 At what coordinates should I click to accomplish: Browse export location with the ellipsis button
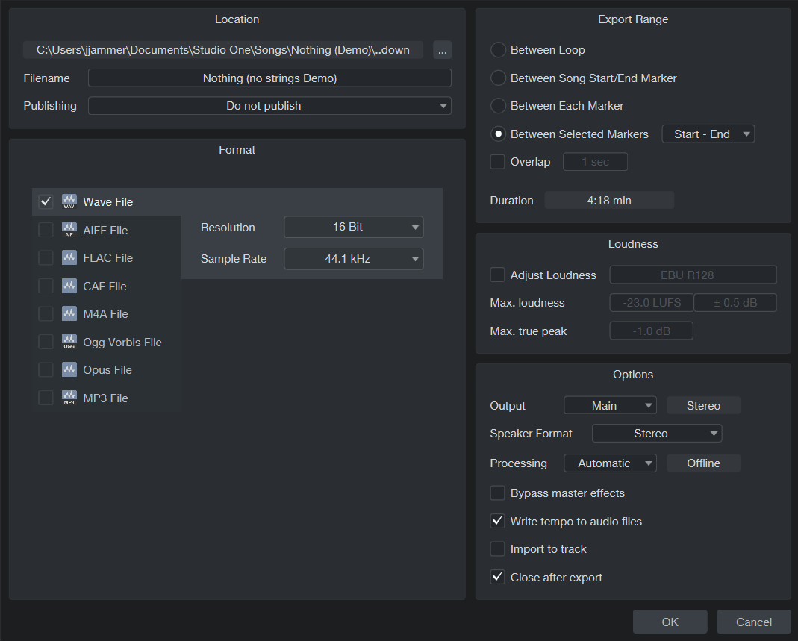pyautogui.click(x=442, y=50)
